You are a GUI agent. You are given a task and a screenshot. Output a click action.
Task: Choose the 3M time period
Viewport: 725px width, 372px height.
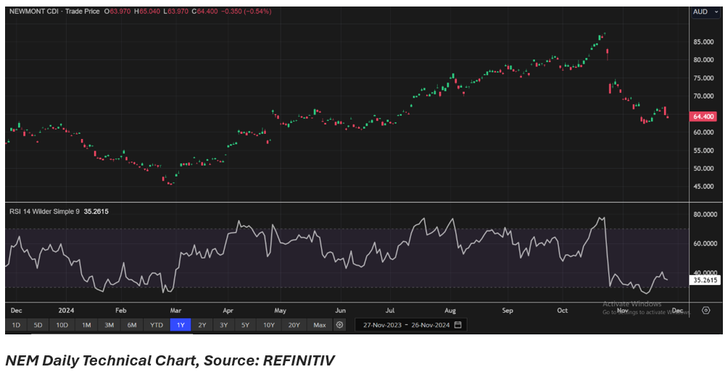pyautogui.click(x=109, y=325)
